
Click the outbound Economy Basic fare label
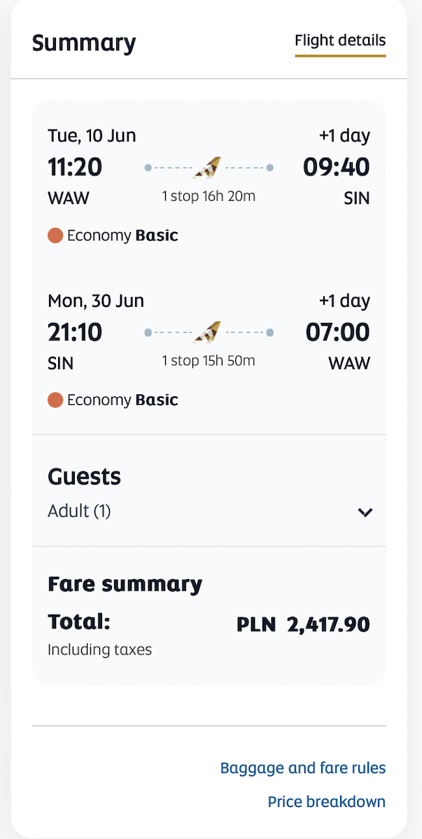pos(122,236)
